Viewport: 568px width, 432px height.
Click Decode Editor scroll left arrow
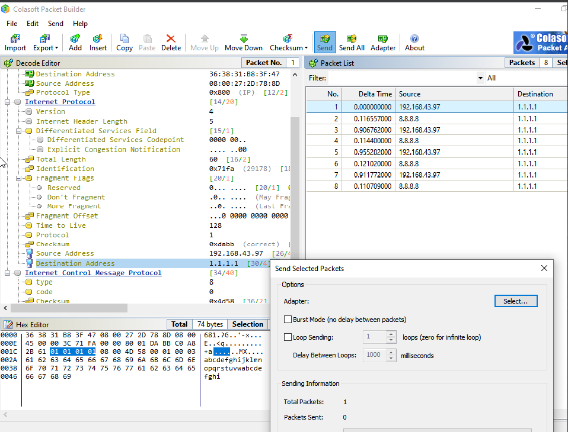[x=5, y=308]
